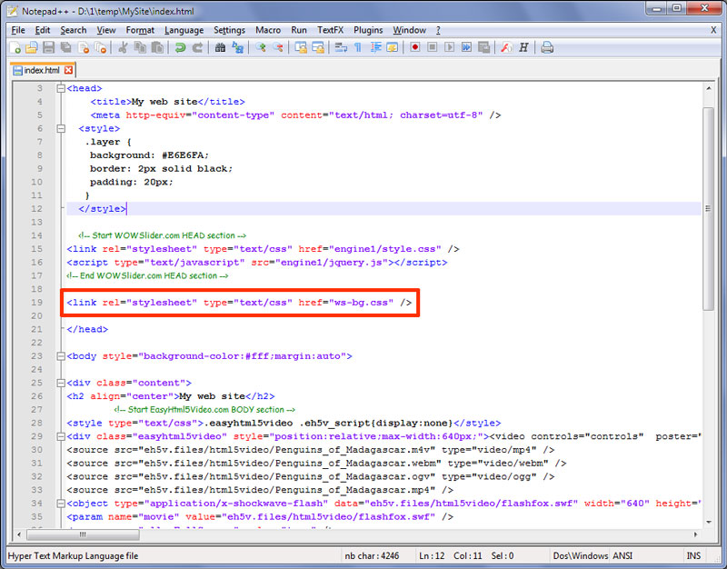Open the Edit menu

pos(42,30)
